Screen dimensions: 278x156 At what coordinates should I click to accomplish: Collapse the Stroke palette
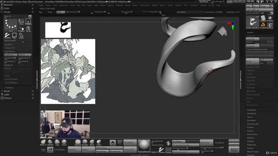click(7, 12)
